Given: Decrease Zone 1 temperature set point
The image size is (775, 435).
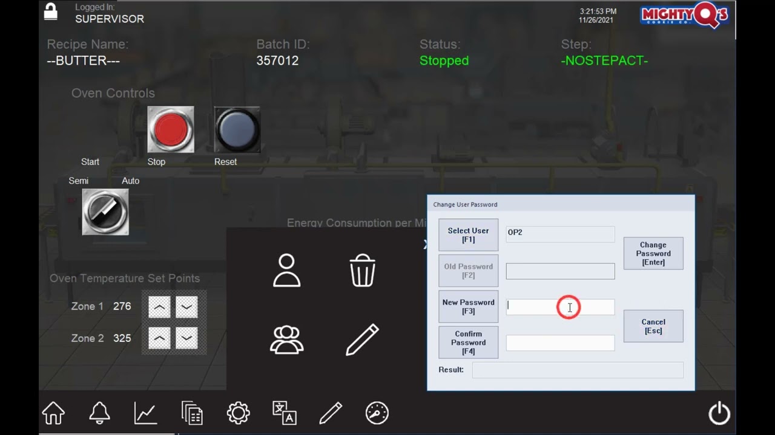Looking at the screenshot, I should click(186, 307).
